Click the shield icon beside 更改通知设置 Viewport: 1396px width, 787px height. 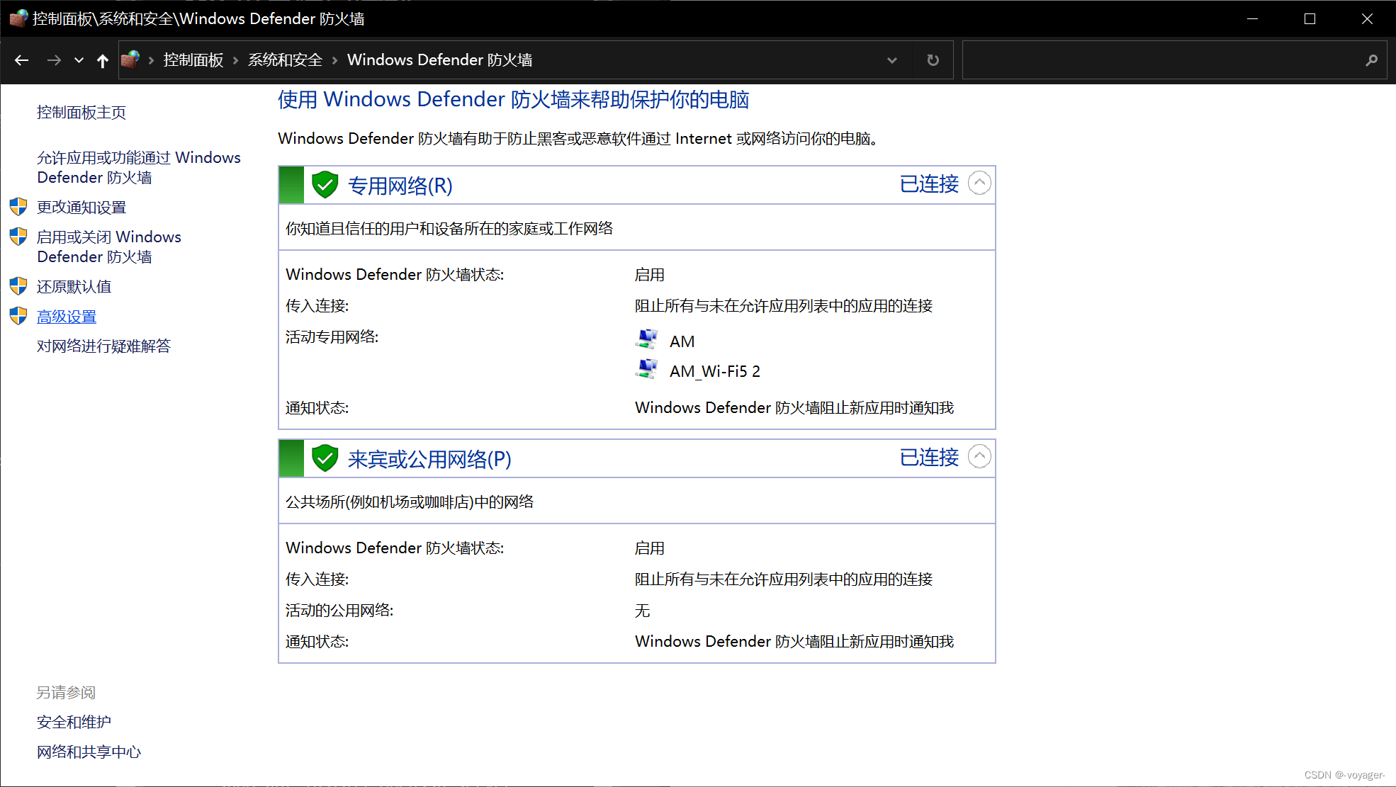pos(18,206)
